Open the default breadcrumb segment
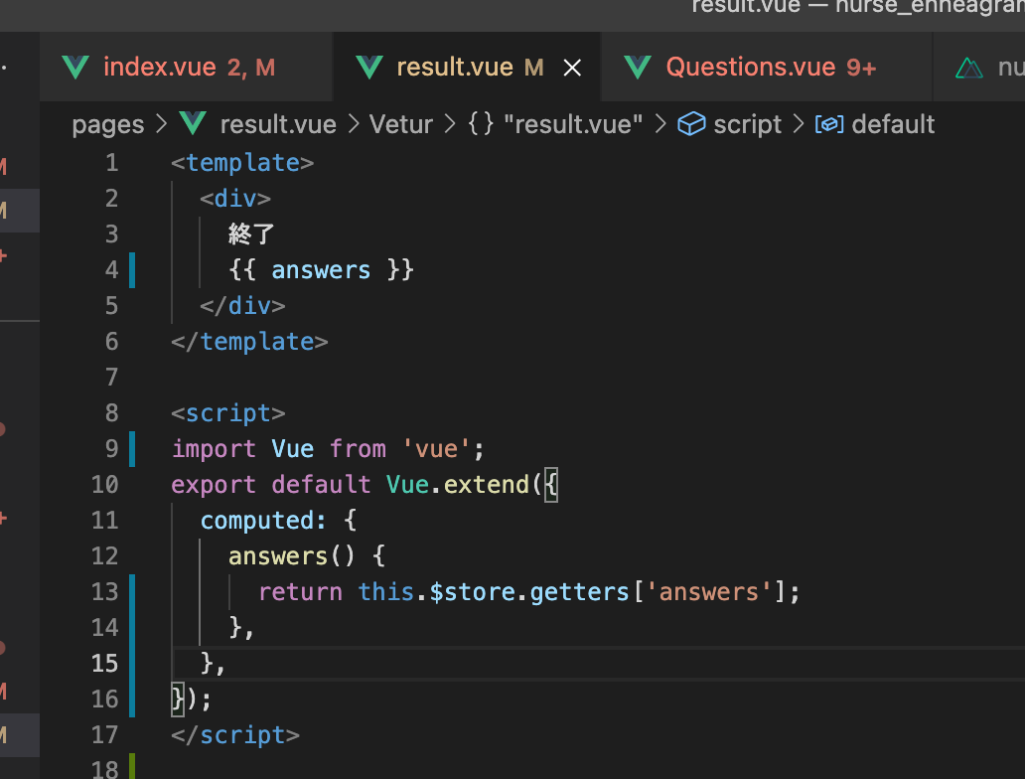 [893, 124]
